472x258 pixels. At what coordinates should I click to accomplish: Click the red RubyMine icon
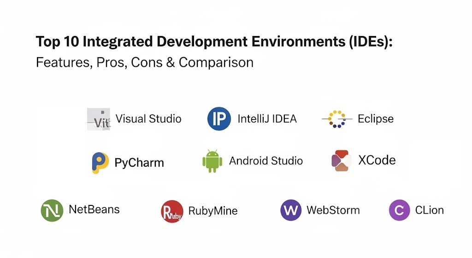point(172,211)
